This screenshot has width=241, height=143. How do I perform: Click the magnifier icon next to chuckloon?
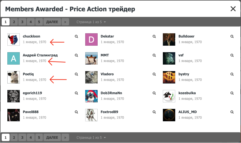76,36
